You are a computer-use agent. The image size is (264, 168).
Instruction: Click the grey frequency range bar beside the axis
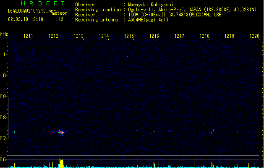pos(8,118)
